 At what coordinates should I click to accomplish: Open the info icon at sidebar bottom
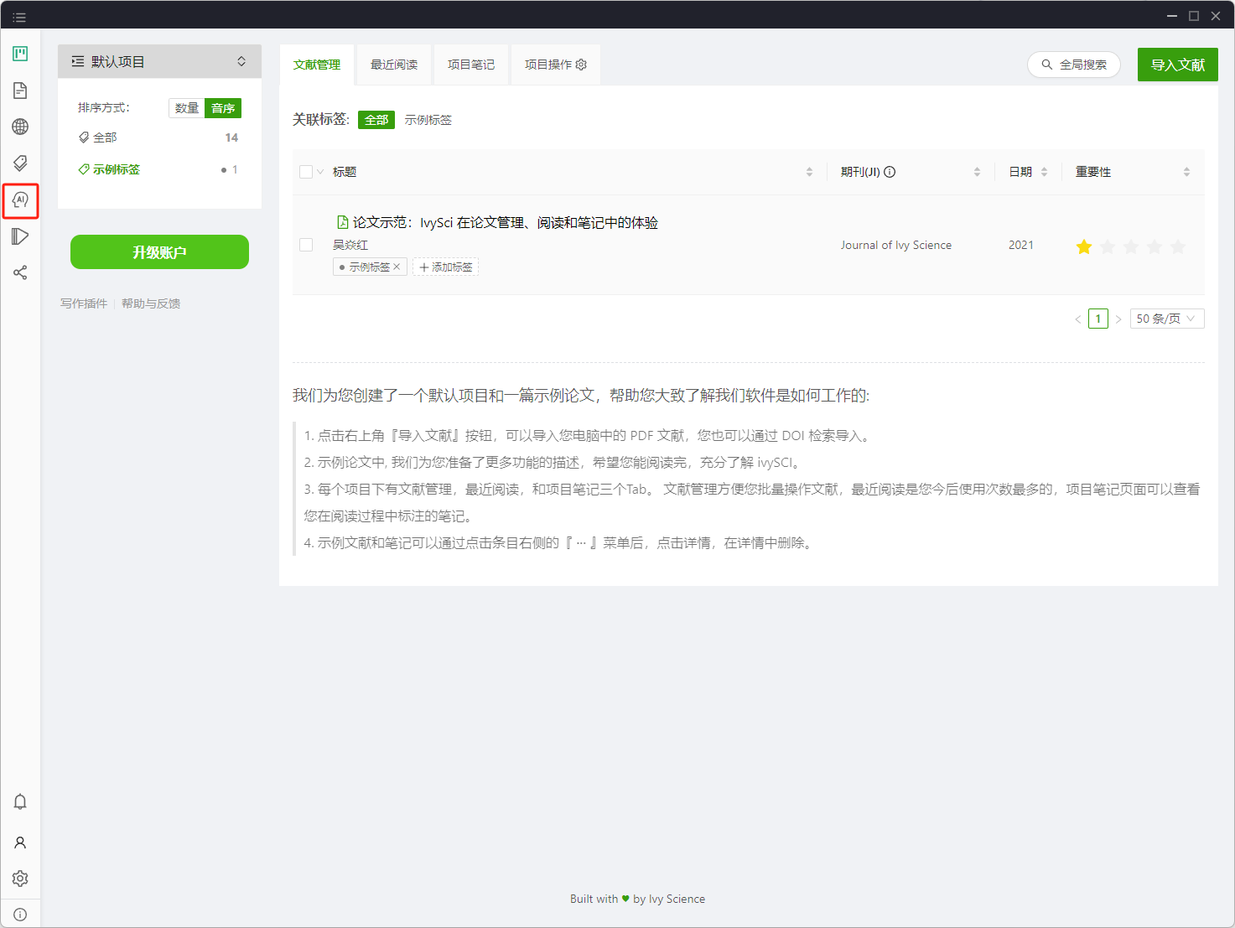(20, 915)
